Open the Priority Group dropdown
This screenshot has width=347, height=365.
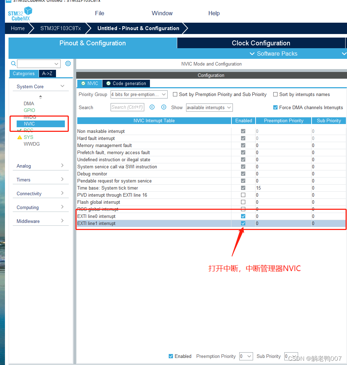click(x=139, y=94)
